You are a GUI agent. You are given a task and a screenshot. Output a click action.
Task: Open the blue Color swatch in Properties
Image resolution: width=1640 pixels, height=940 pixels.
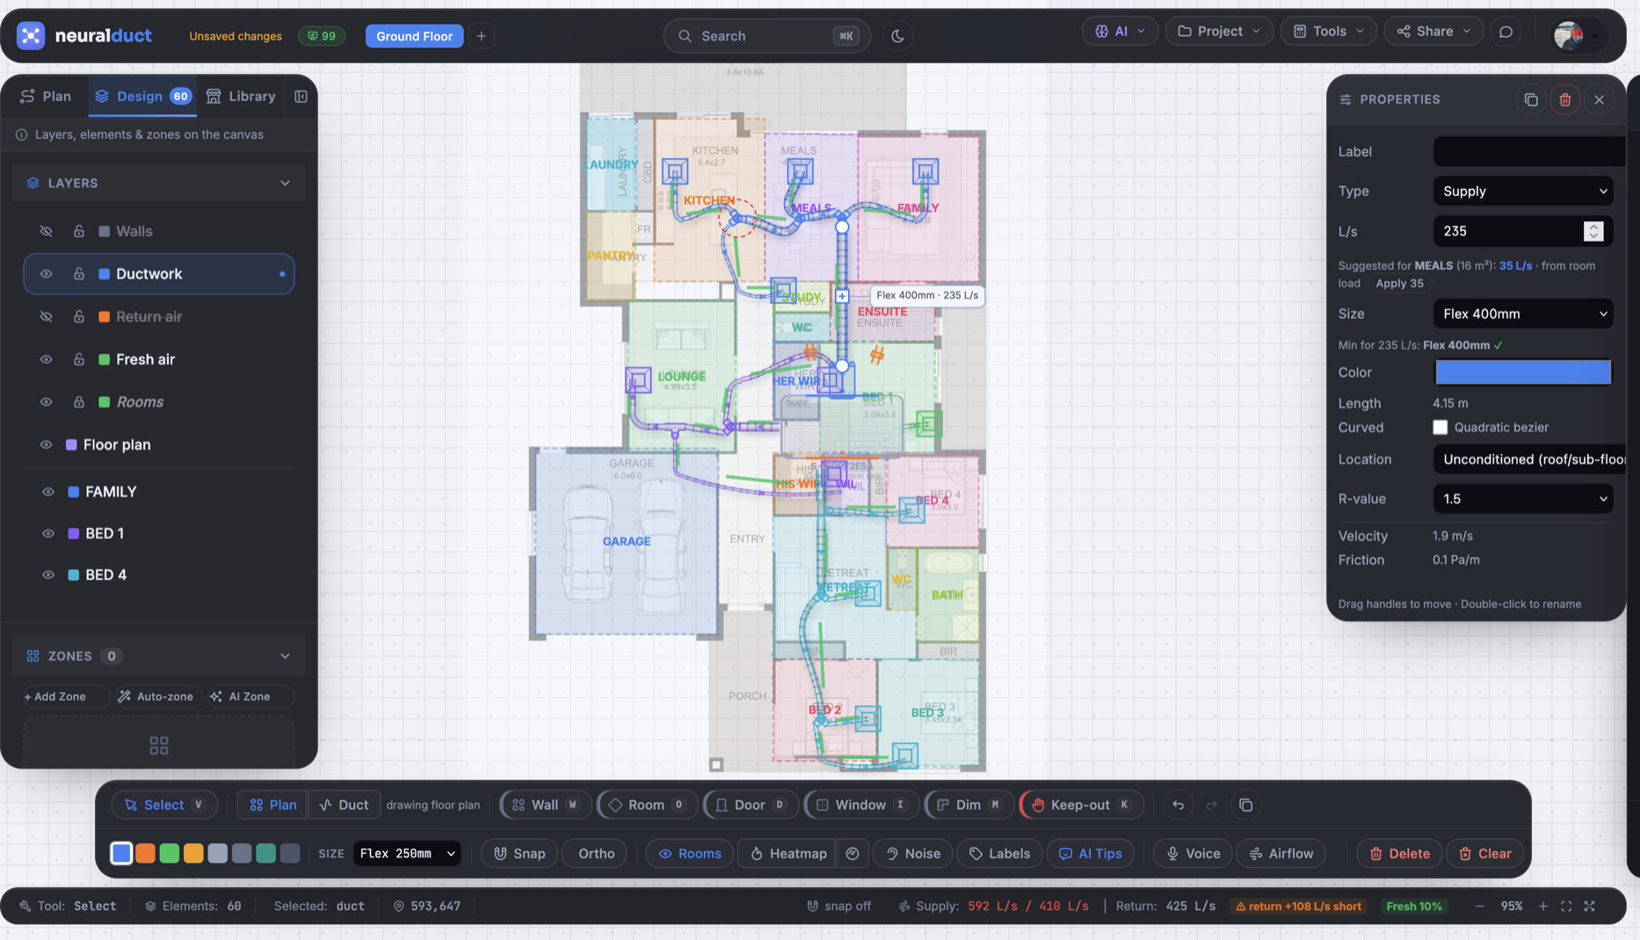coord(1523,372)
